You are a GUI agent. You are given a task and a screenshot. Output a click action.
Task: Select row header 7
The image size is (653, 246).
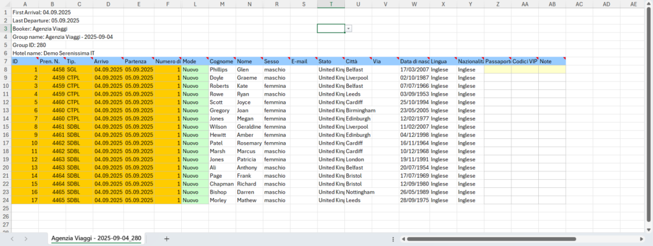pos(6,61)
